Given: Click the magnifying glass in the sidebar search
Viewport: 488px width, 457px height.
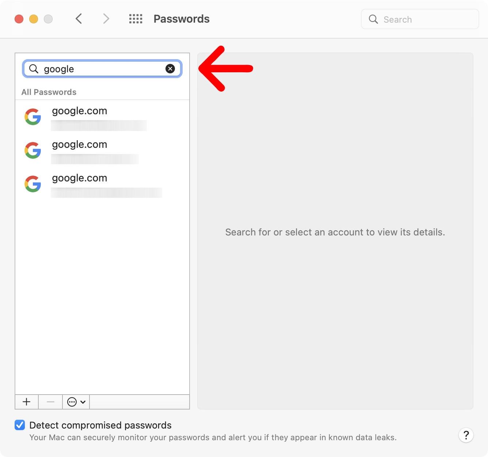Looking at the screenshot, I should click(x=34, y=69).
